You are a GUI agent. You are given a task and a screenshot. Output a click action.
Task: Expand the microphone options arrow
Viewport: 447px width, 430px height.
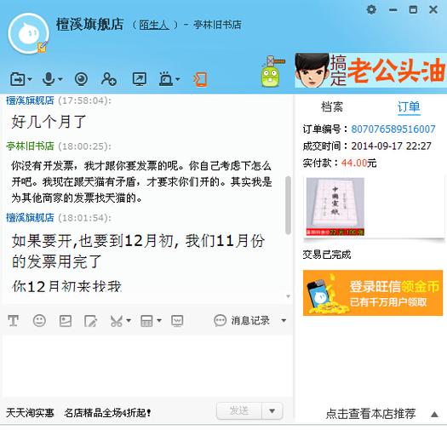(x=60, y=79)
